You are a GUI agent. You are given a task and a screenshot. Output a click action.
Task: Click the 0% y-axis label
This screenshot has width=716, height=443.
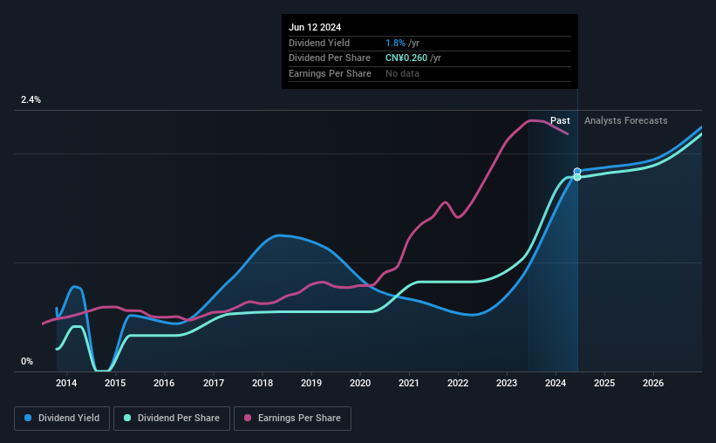27,361
